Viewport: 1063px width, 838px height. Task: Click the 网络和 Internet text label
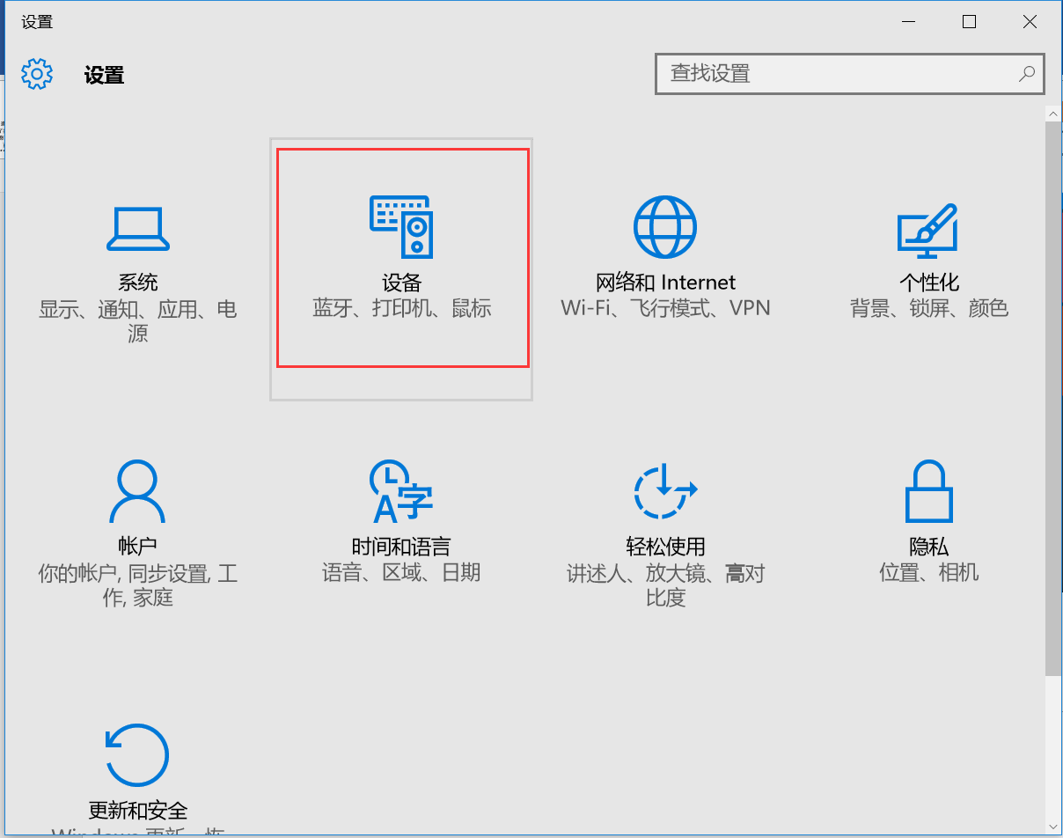(665, 283)
